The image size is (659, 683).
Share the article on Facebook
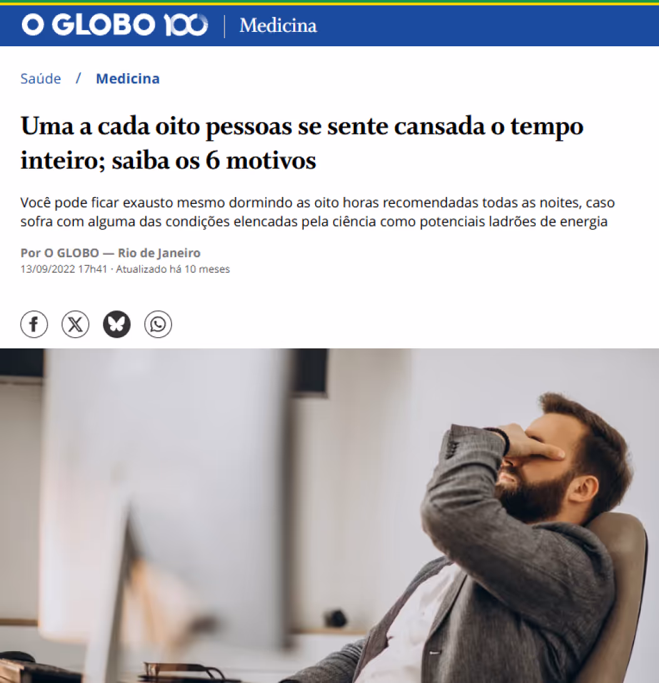point(34,324)
